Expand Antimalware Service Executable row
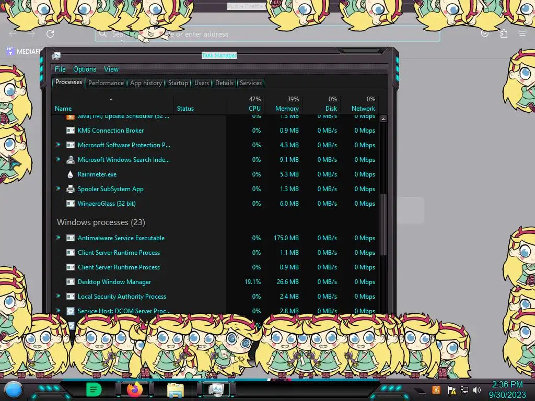 pyautogui.click(x=58, y=238)
